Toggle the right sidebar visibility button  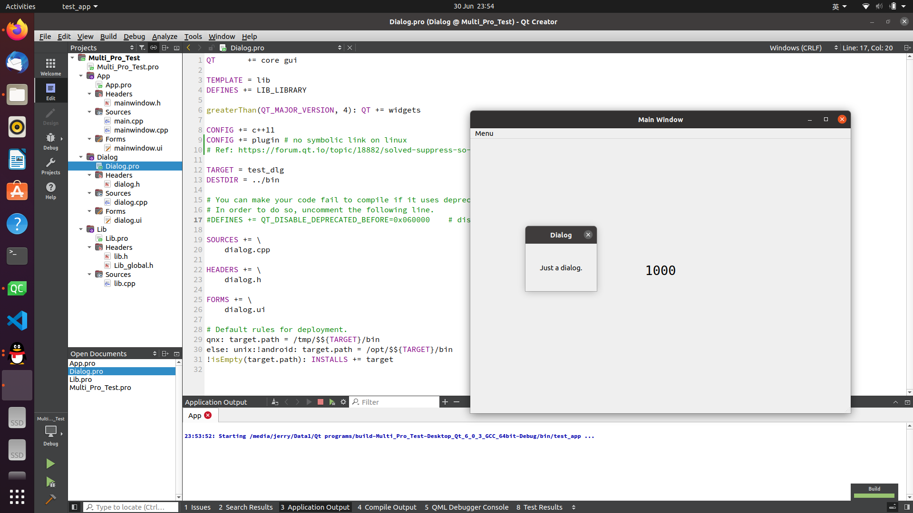[907, 507]
